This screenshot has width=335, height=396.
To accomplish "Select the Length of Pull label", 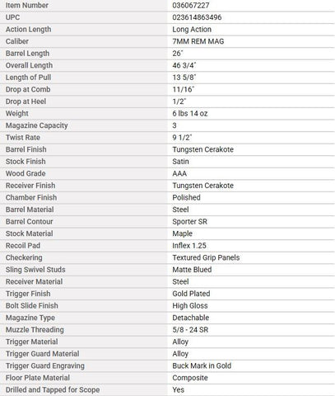I will [x=28, y=78].
